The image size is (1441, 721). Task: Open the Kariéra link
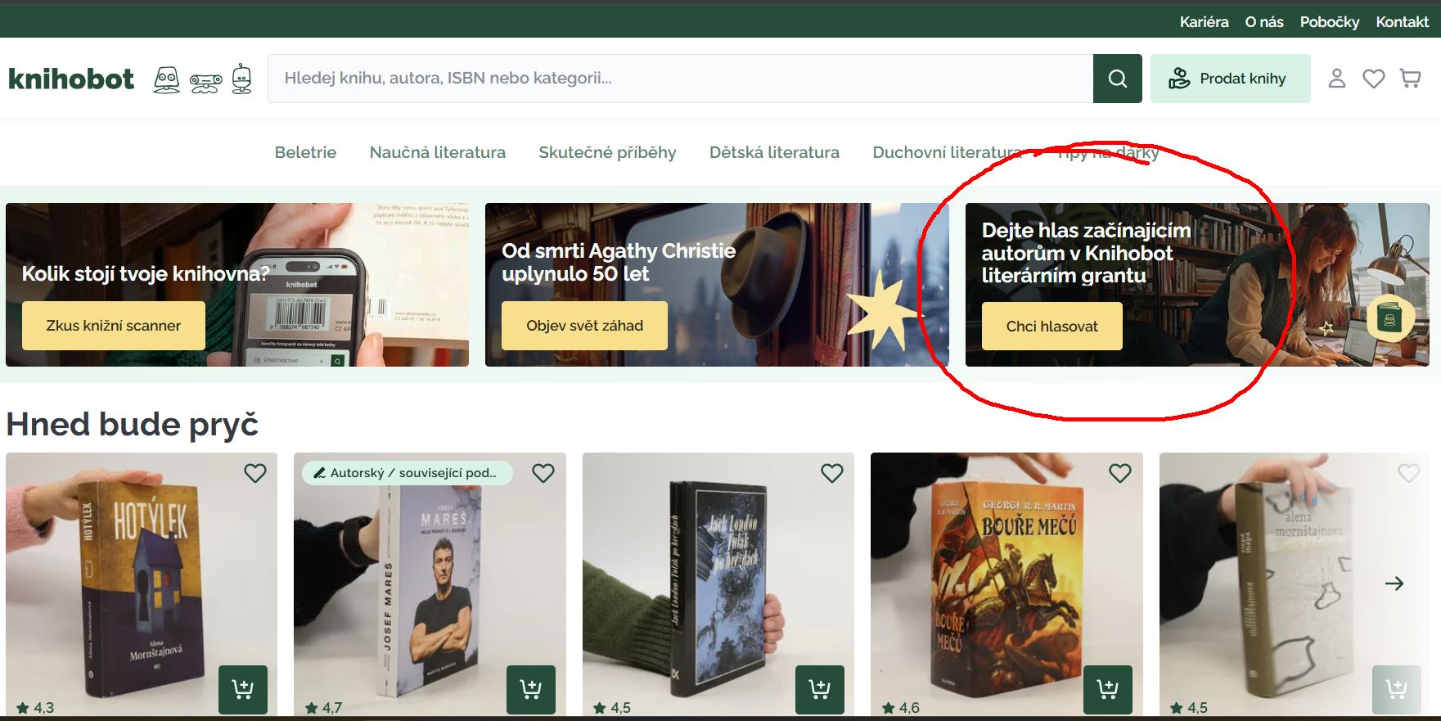click(1204, 22)
